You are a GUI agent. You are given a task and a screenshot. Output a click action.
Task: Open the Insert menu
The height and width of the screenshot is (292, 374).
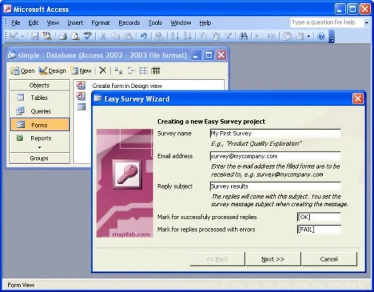click(x=75, y=23)
